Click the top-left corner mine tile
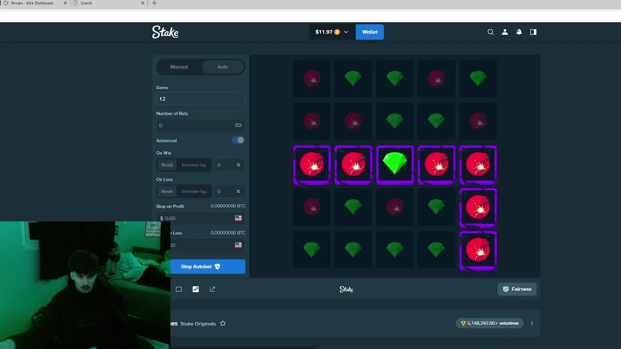 [x=312, y=79]
